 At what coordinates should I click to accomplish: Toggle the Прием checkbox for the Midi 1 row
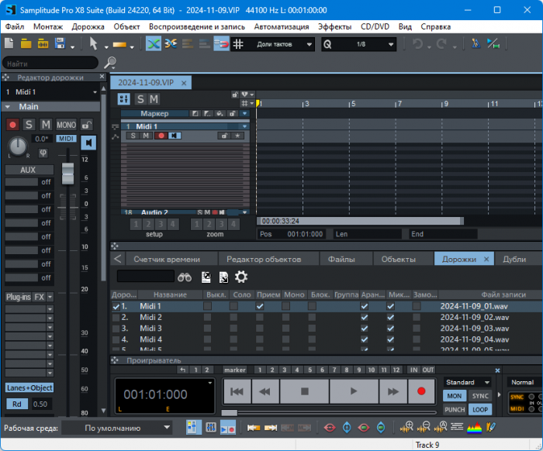point(260,306)
